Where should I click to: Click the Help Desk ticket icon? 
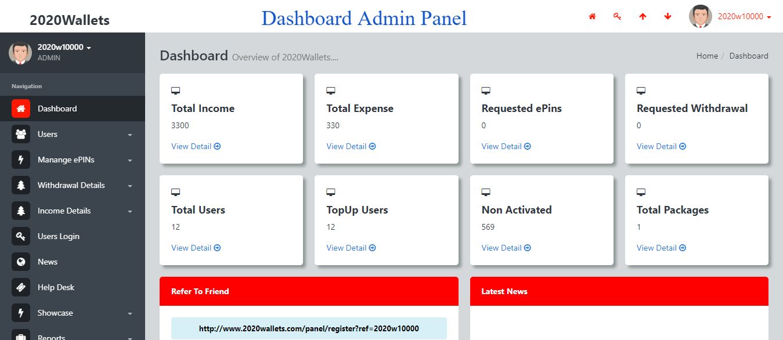tap(21, 287)
